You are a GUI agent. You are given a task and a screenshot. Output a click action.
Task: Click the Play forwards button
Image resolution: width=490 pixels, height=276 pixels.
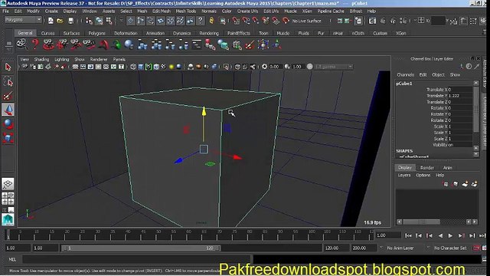(x=450, y=235)
